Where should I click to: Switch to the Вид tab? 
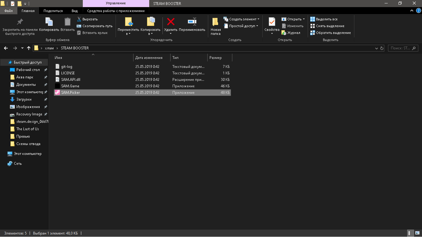click(x=75, y=11)
